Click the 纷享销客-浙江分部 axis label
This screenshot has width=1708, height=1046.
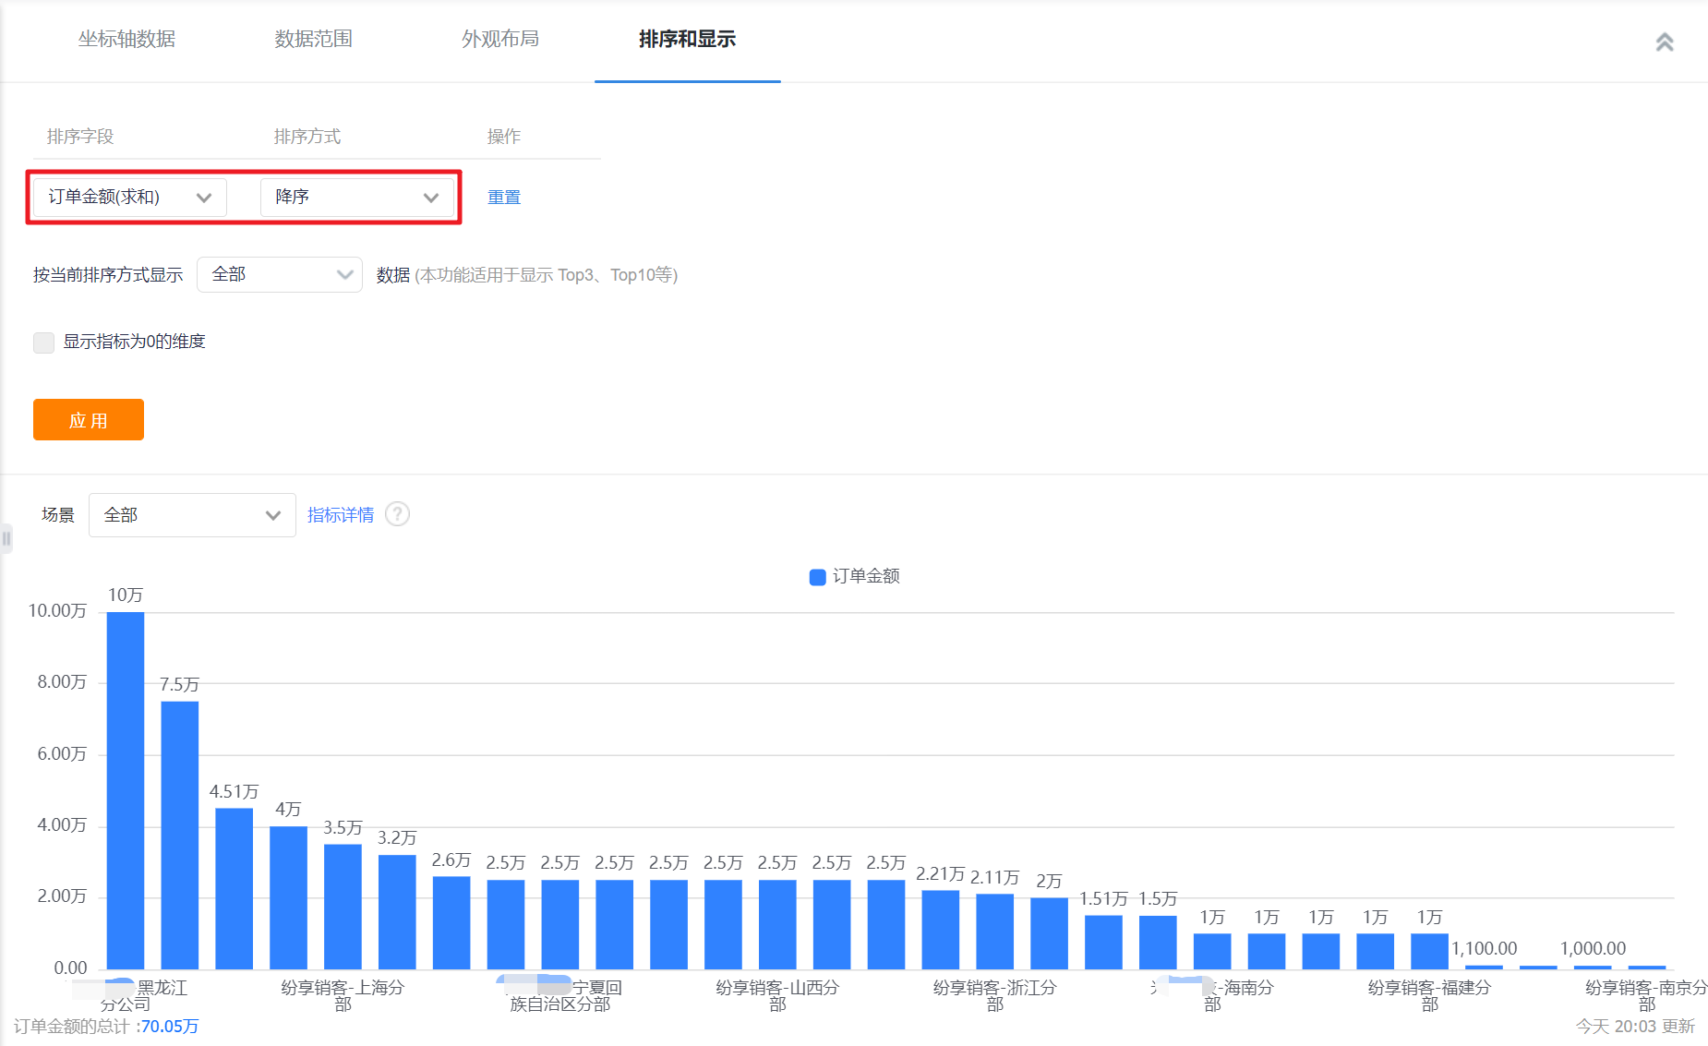tap(995, 995)
